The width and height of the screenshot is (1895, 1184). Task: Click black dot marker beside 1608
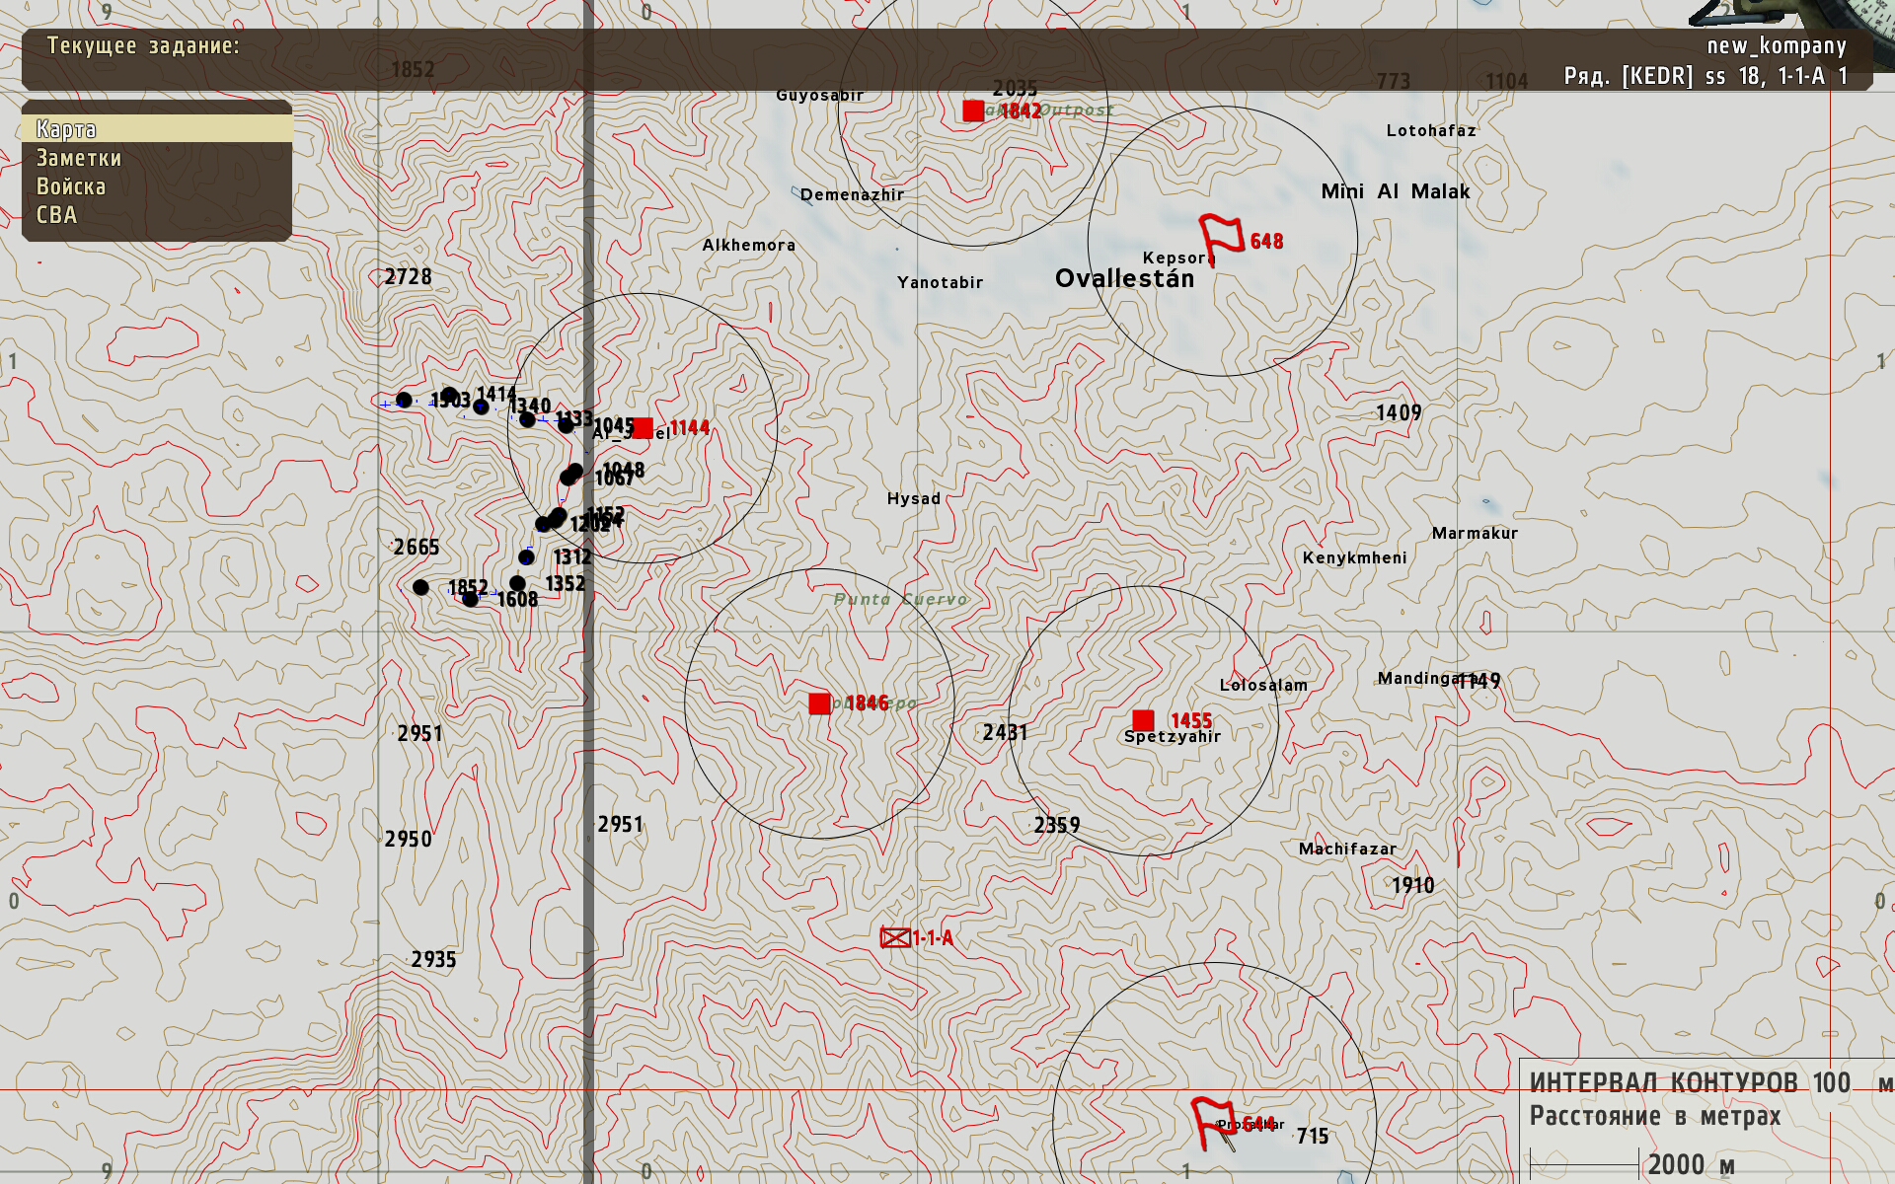tap(470, 598)
